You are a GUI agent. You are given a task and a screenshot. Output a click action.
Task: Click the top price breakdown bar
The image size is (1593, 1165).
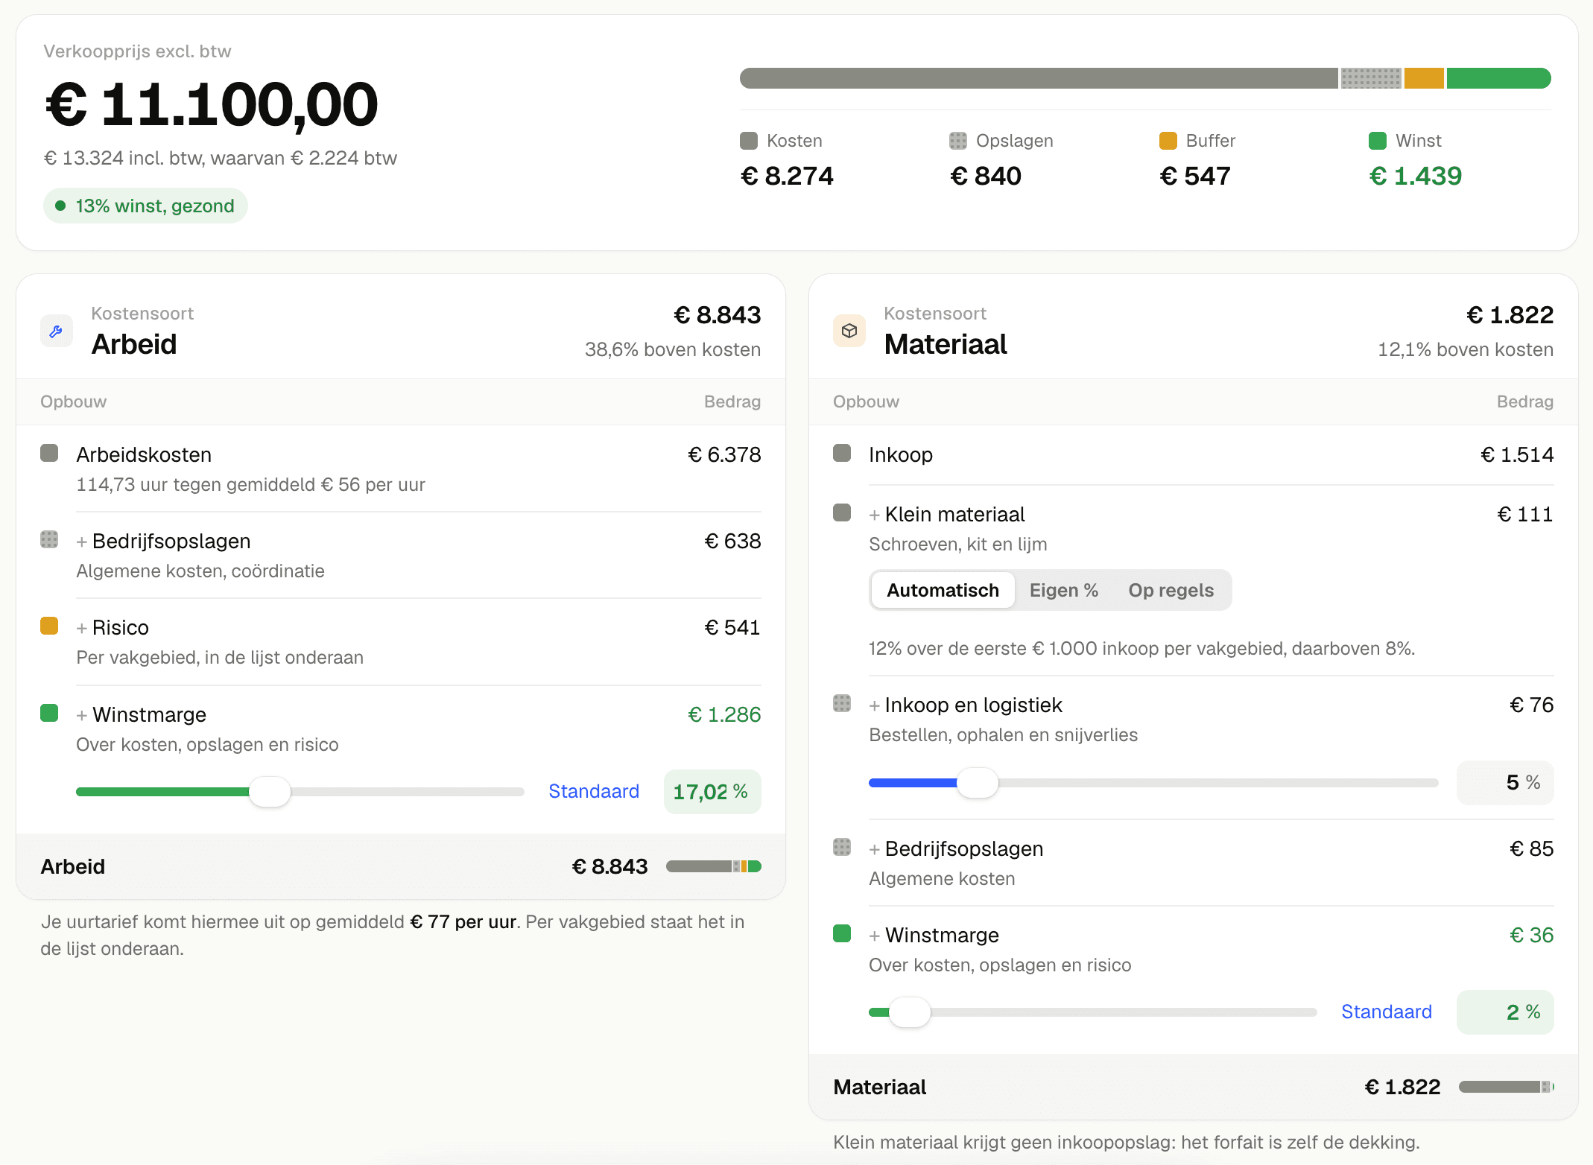[1145, 78]
